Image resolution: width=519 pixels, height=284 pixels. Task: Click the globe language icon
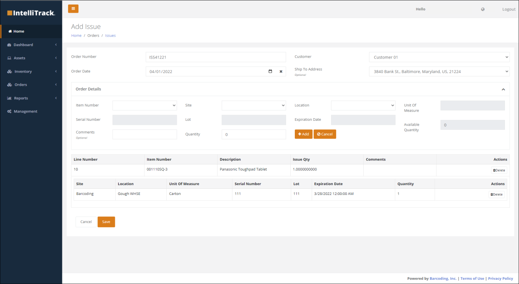point(483,9)
